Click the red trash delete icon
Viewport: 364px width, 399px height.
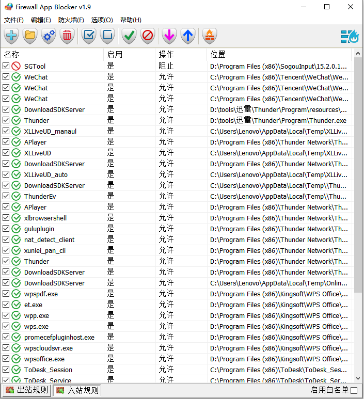67,36
